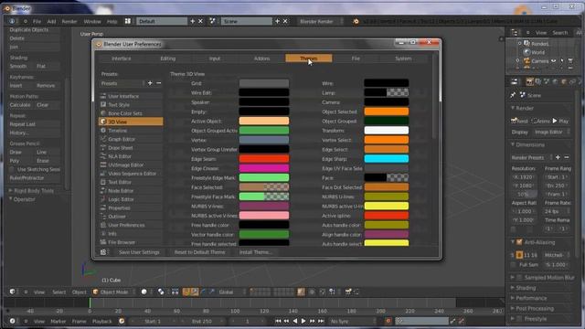Click Flat shading button
The image size is (585, 329).
click(47, 66)
